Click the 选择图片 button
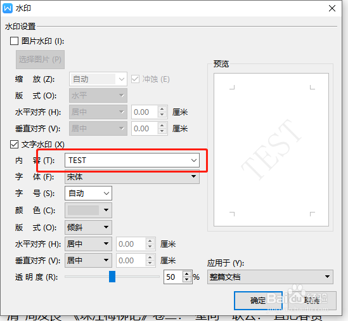The height and width of the screenshot is (321, 348). tap(40, 60)
